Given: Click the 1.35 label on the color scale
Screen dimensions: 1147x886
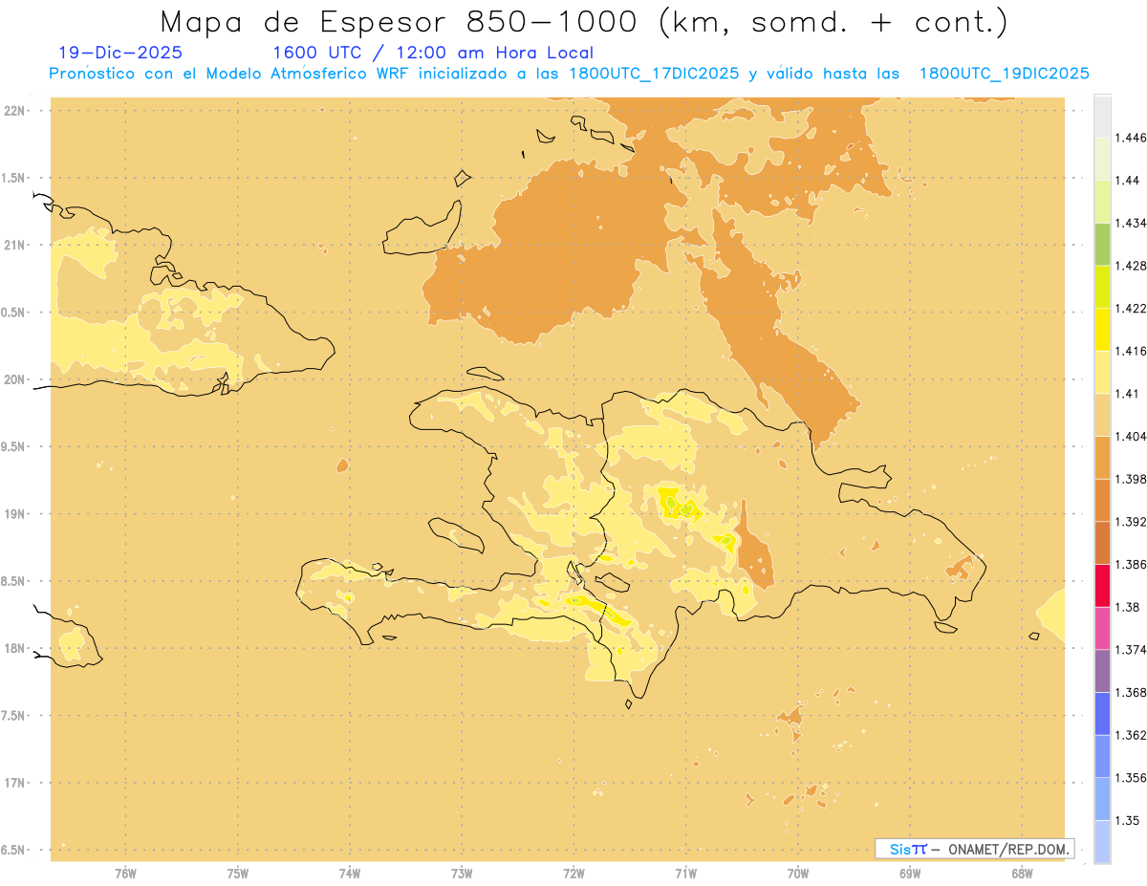Looking at the screenshot, I should pos(1126,820).
